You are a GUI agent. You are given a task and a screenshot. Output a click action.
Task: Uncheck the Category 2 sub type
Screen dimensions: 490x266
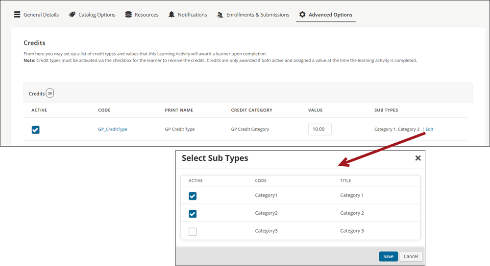[193, 214]
